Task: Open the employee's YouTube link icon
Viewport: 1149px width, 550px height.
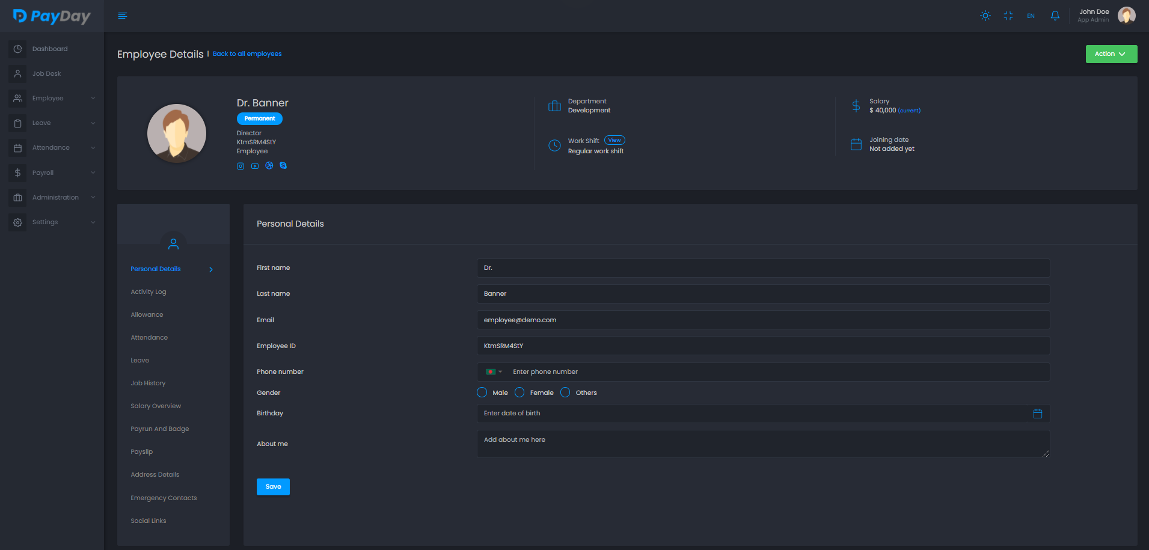Action: pos(255,166)
